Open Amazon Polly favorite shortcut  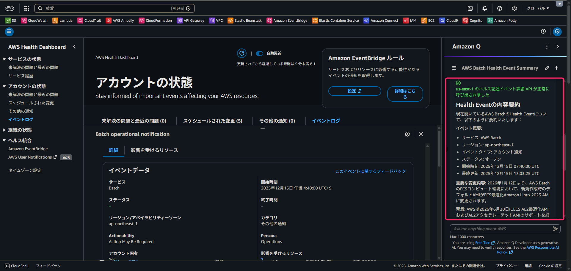(502, 21)
